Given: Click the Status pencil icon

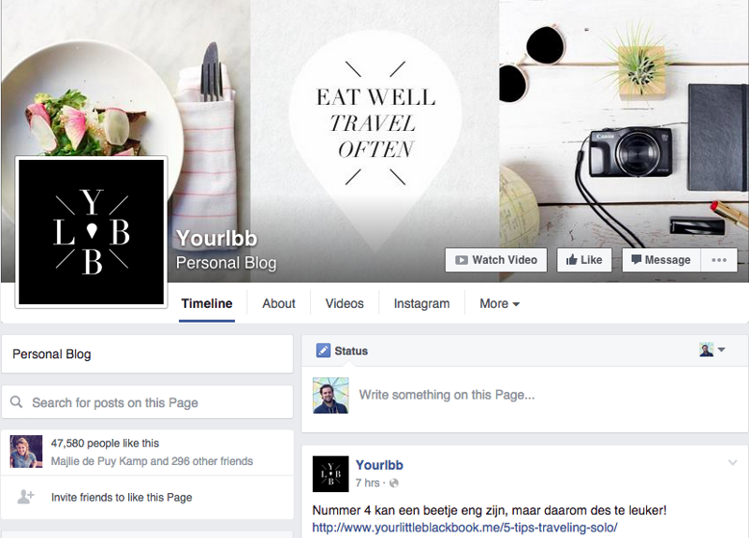Looking at the screenshot, I should [x=323, y=350].
